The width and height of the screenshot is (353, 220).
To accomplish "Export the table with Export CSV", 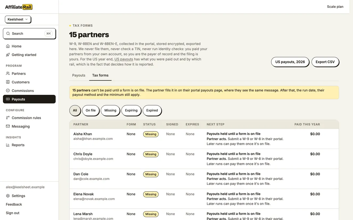I will [x=325, y=62].
